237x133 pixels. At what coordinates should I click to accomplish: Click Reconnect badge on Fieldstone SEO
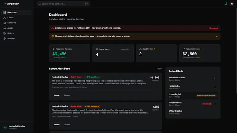pyautogui.click(x=206, y=104)
